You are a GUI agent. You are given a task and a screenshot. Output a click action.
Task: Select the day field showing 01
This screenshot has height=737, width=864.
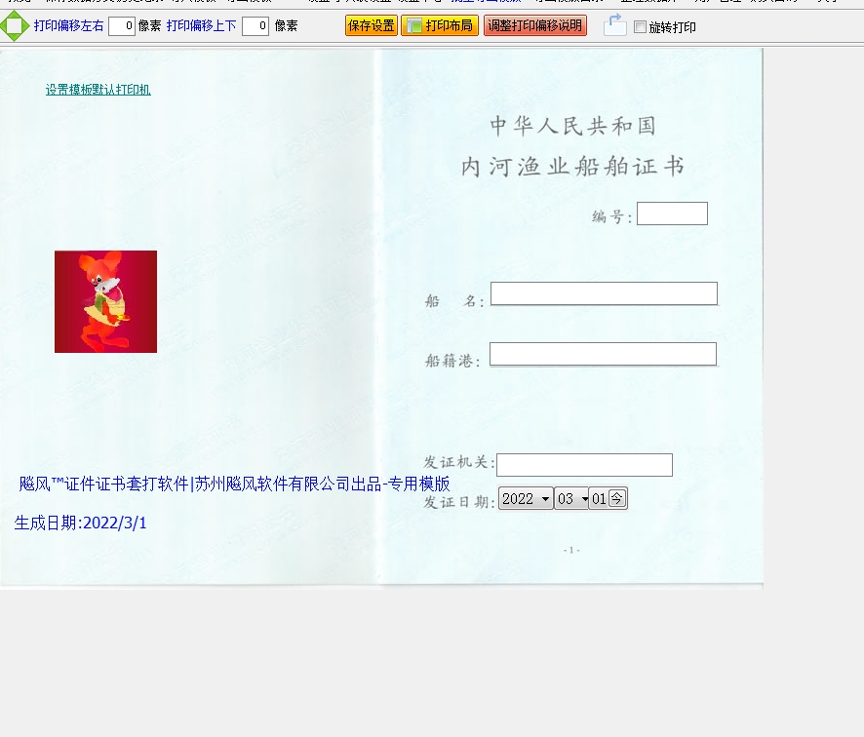click(599, 499)
